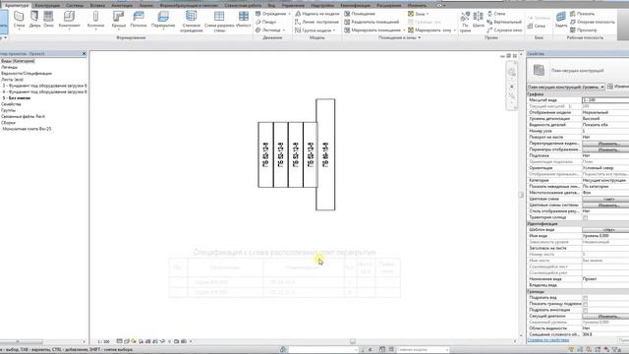Select the Пандус (Ramp) tool
Viewport: 629px width, 354px height.
point(266,22)
